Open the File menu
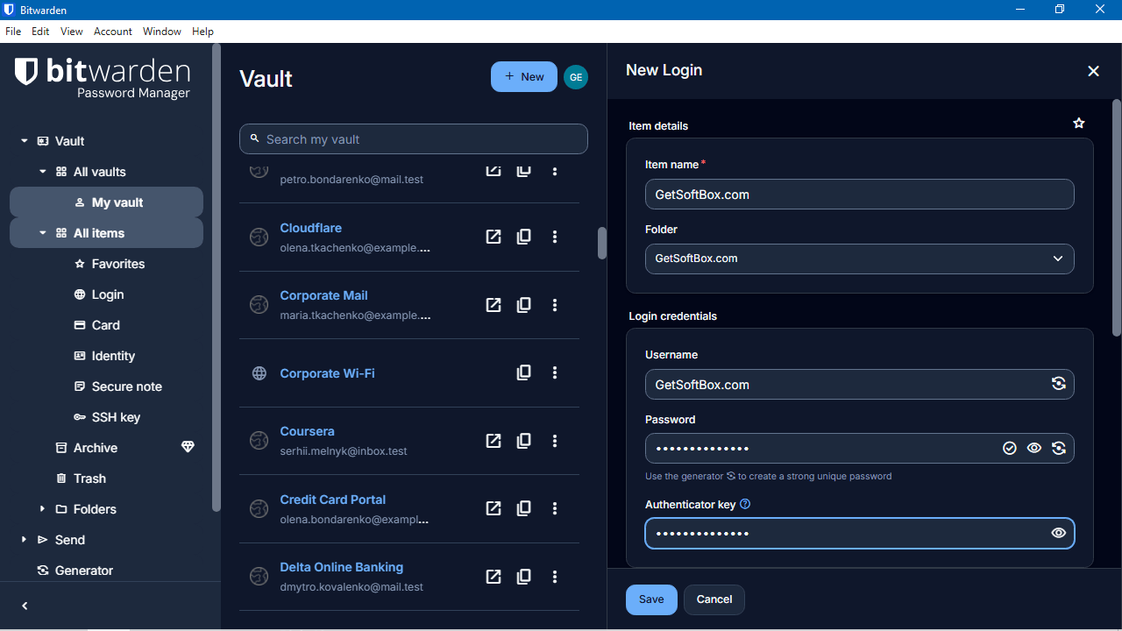Image resolution: width=1122 pixels, height=631 pixels. click(13, 31)
